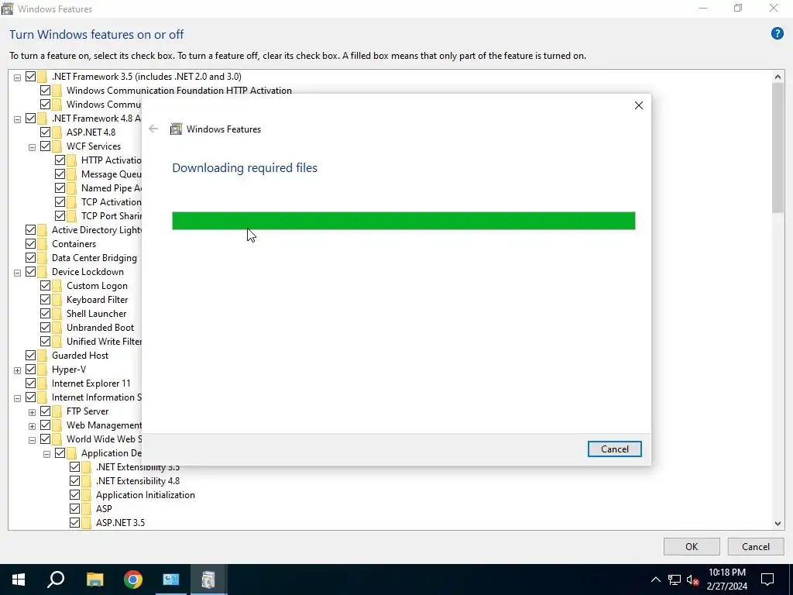Screen dimensions: 793x595
Task: Uncheck the Custom Logon checkbox
Action: click(45, 286)
